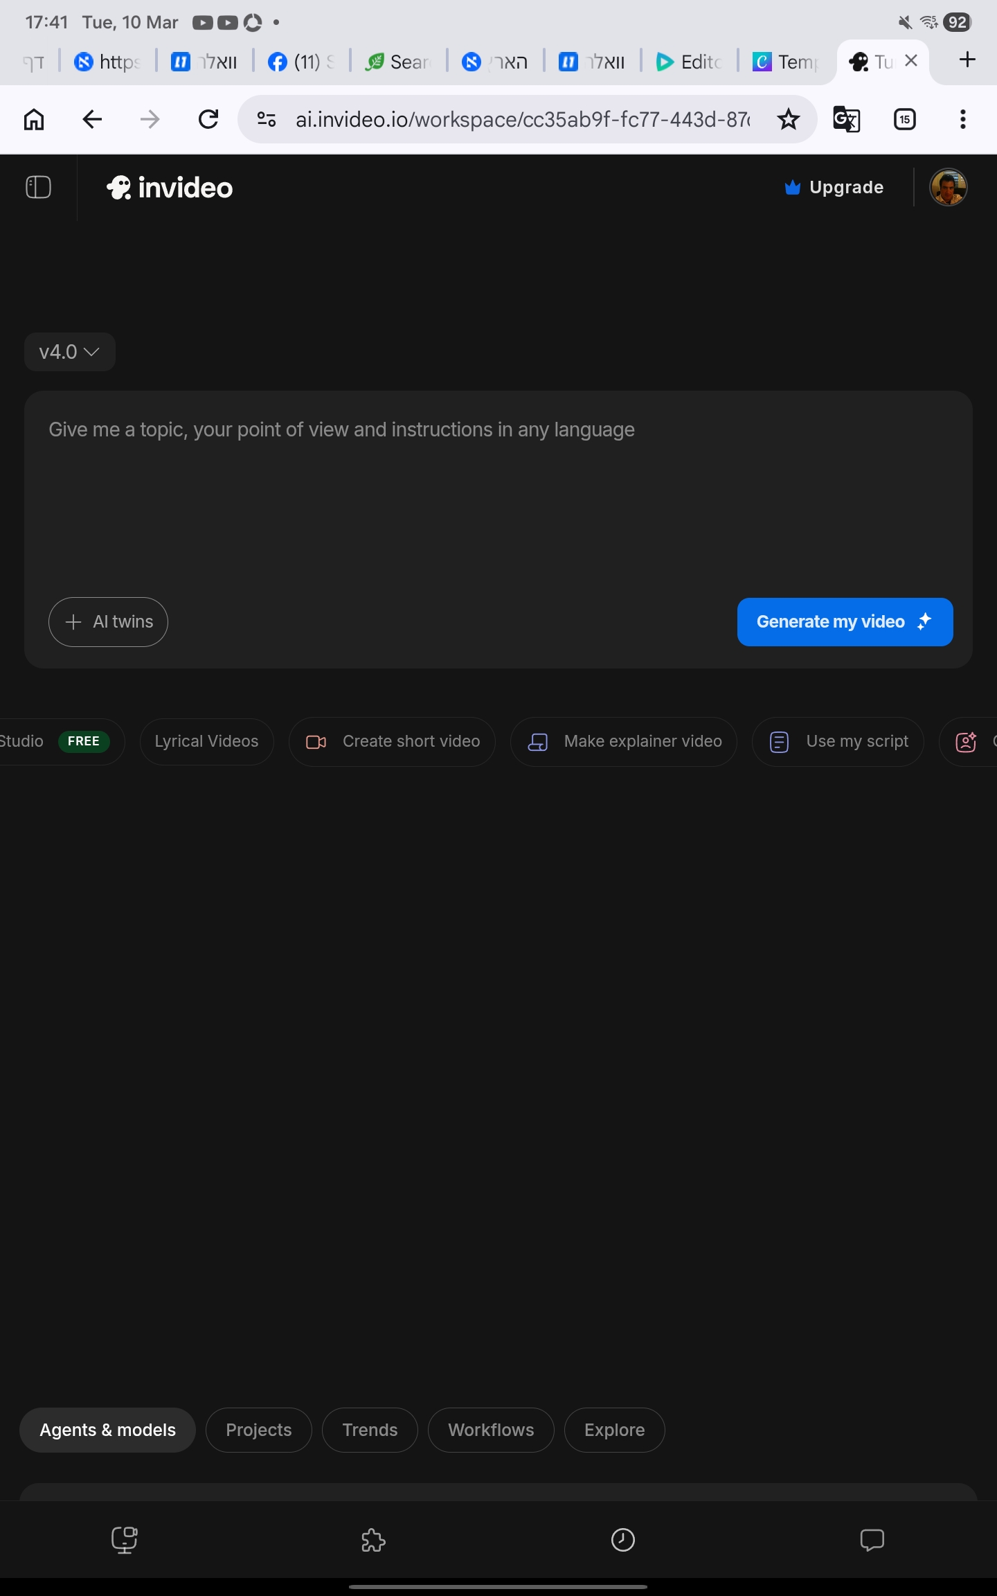The height and width of the screenshot is (1596, 997).
Task: Expand the v4.0 version dropdown
Action: [x=69, y=352]
